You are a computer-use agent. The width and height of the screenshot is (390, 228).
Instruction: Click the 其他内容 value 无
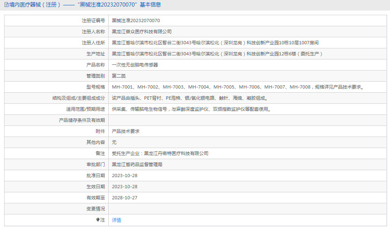coord(114,142)
